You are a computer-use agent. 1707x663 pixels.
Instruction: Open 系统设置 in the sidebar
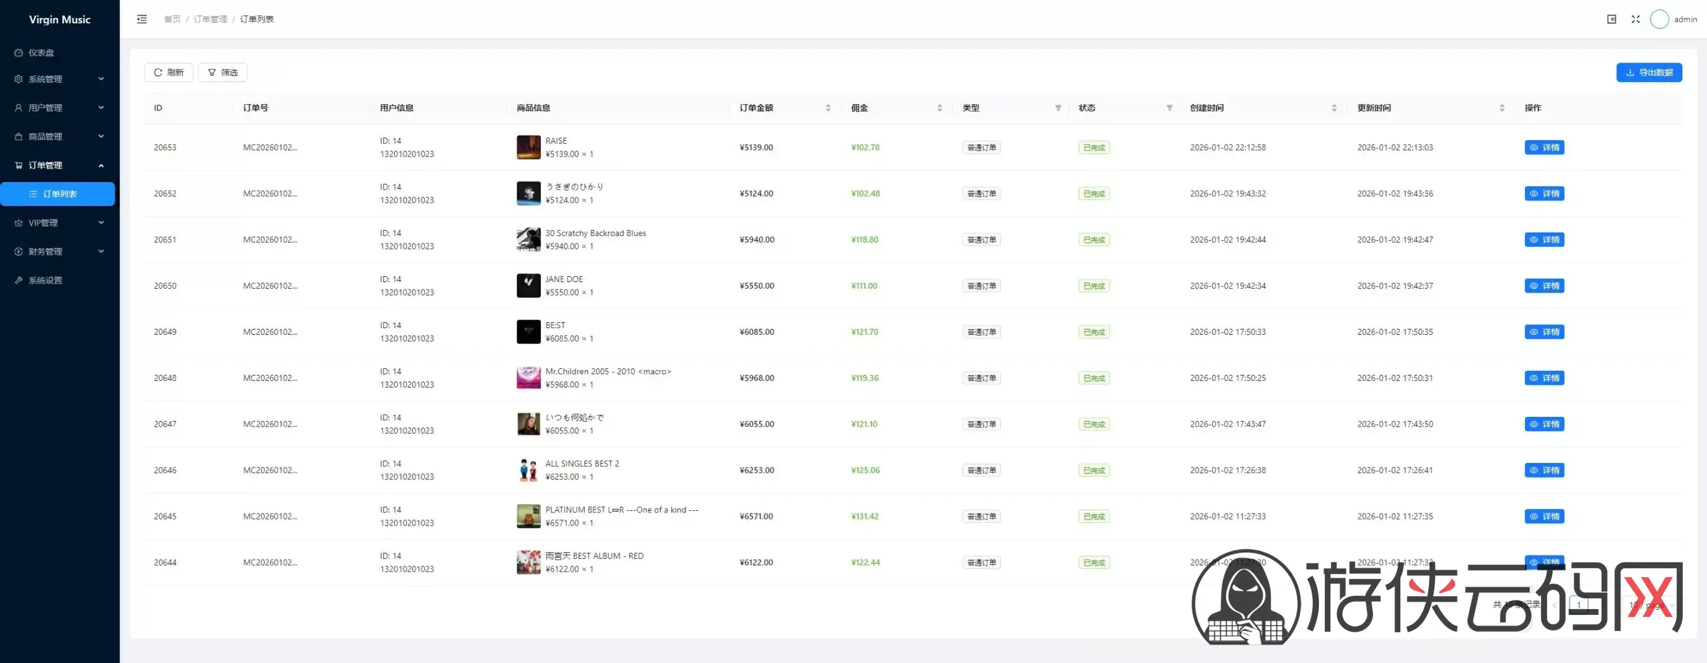(45, 280)
